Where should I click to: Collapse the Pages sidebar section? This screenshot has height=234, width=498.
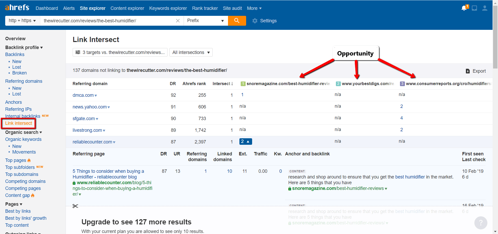[x=14, y=204]
